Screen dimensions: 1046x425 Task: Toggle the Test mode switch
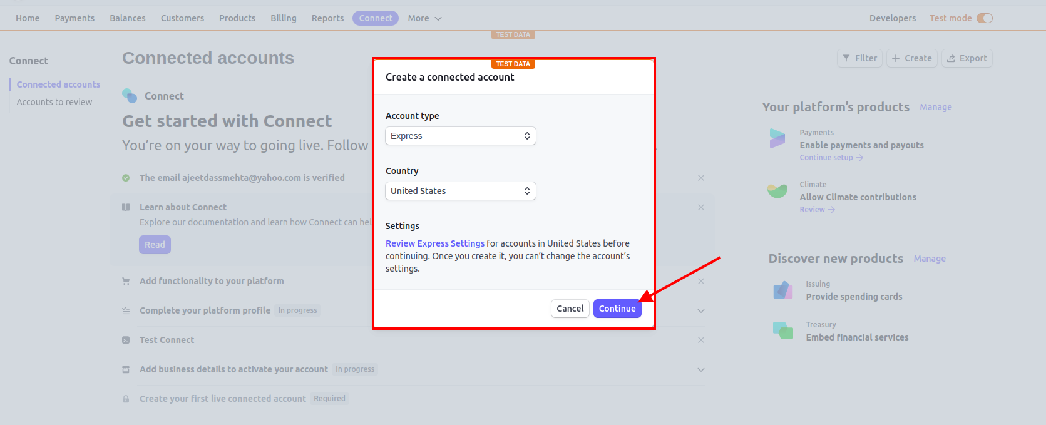[985, 18]
